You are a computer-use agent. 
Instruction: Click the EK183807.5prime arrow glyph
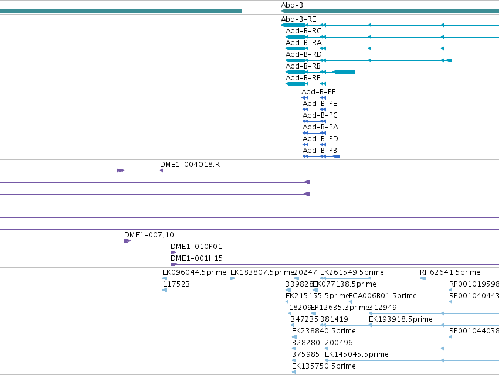233,279
